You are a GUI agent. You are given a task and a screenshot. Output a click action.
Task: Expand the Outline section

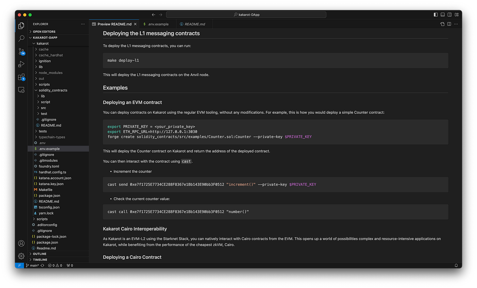tap(58, 254)
